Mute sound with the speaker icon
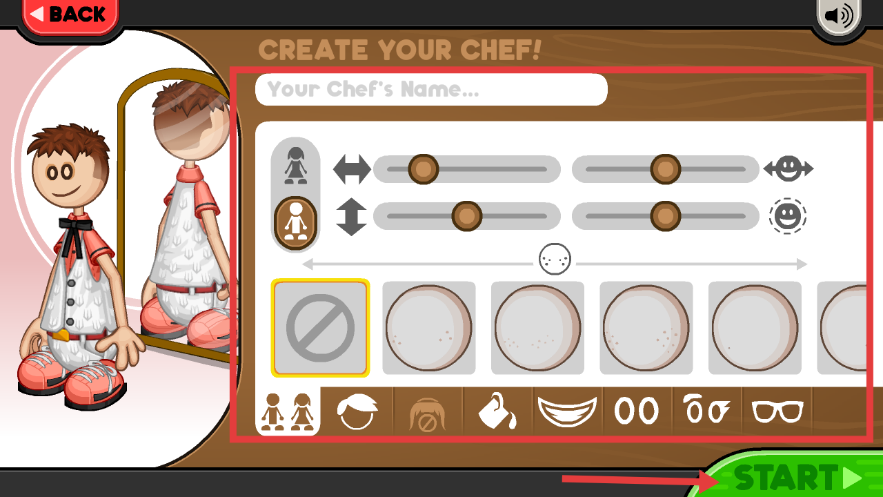Viewport: 883px width, 497px height. point(839,15)
